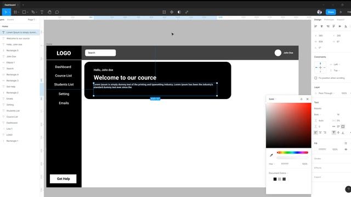Click the align vertical centers icon
This screenshot has height=197, width=351.
coord(340,26)
